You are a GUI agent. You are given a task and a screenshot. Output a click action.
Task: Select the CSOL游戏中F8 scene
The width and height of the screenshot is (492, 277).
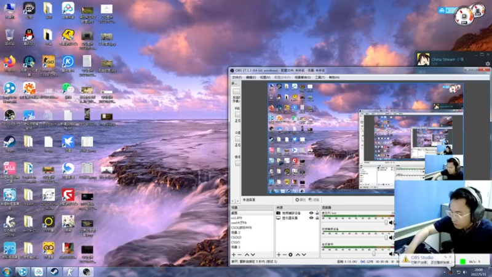(252, 228)
